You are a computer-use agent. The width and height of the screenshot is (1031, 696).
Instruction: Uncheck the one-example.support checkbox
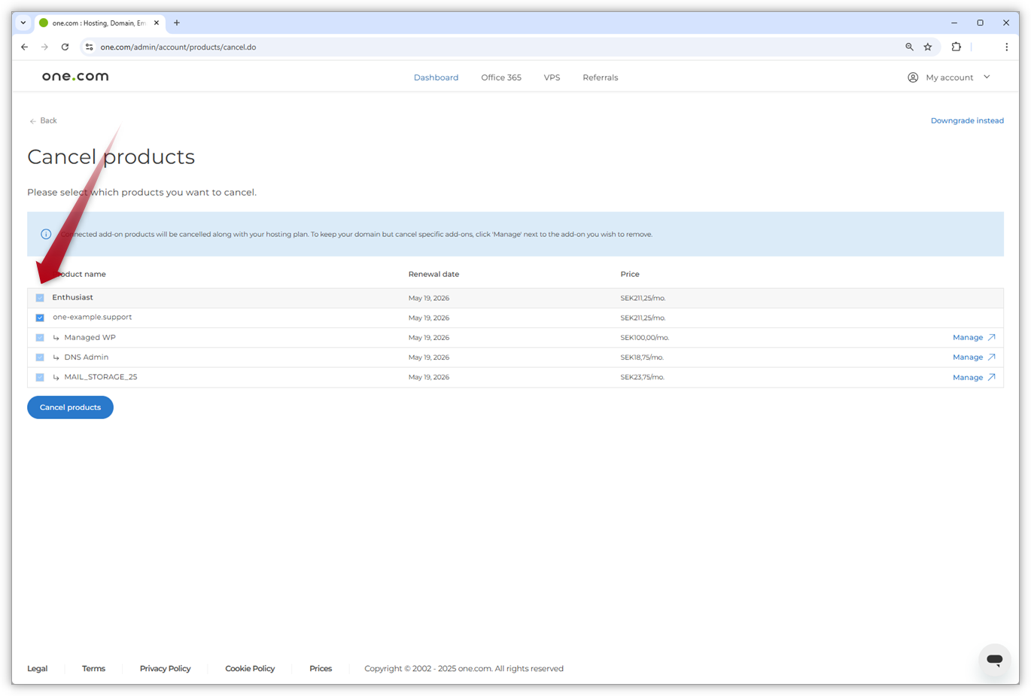point(40,318)
